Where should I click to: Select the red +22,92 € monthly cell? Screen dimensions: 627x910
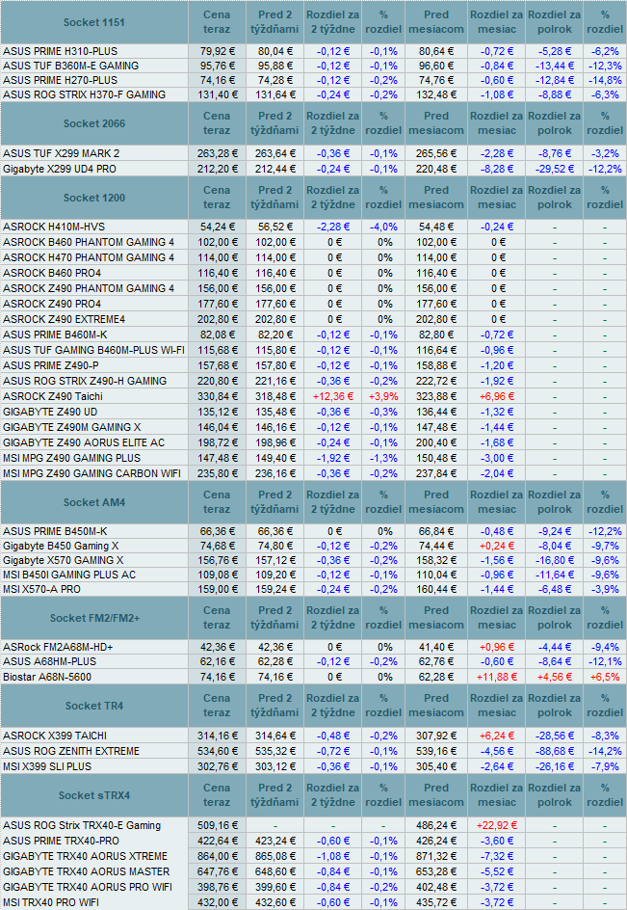[497, 825]
